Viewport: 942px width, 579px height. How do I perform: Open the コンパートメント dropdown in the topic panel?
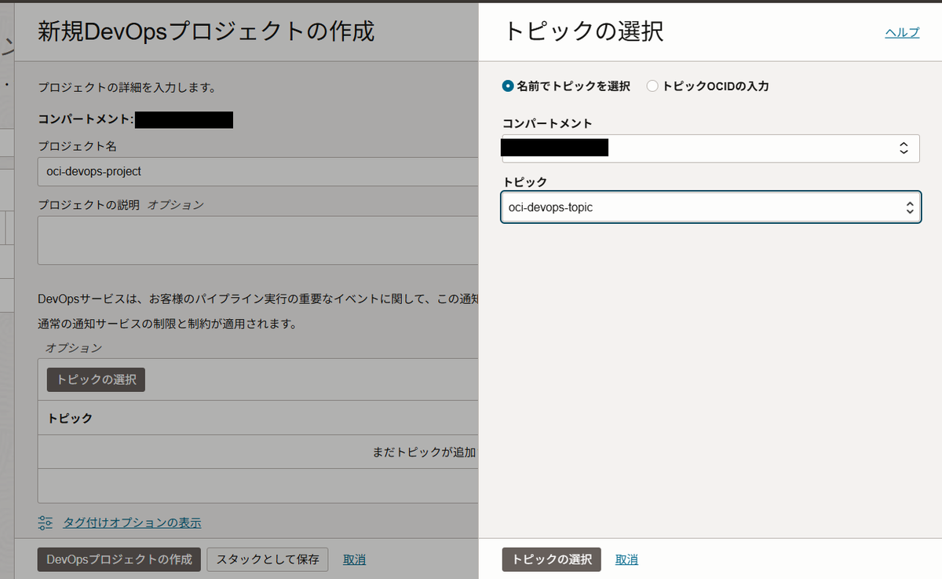[710, 148]
